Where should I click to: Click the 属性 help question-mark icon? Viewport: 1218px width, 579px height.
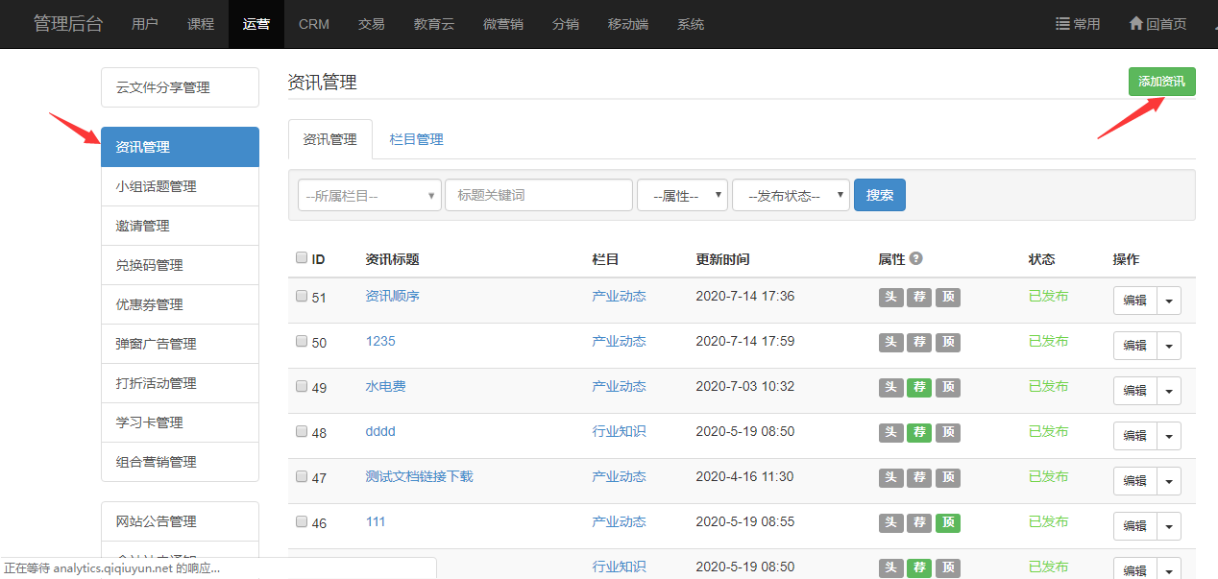point(916,258)
